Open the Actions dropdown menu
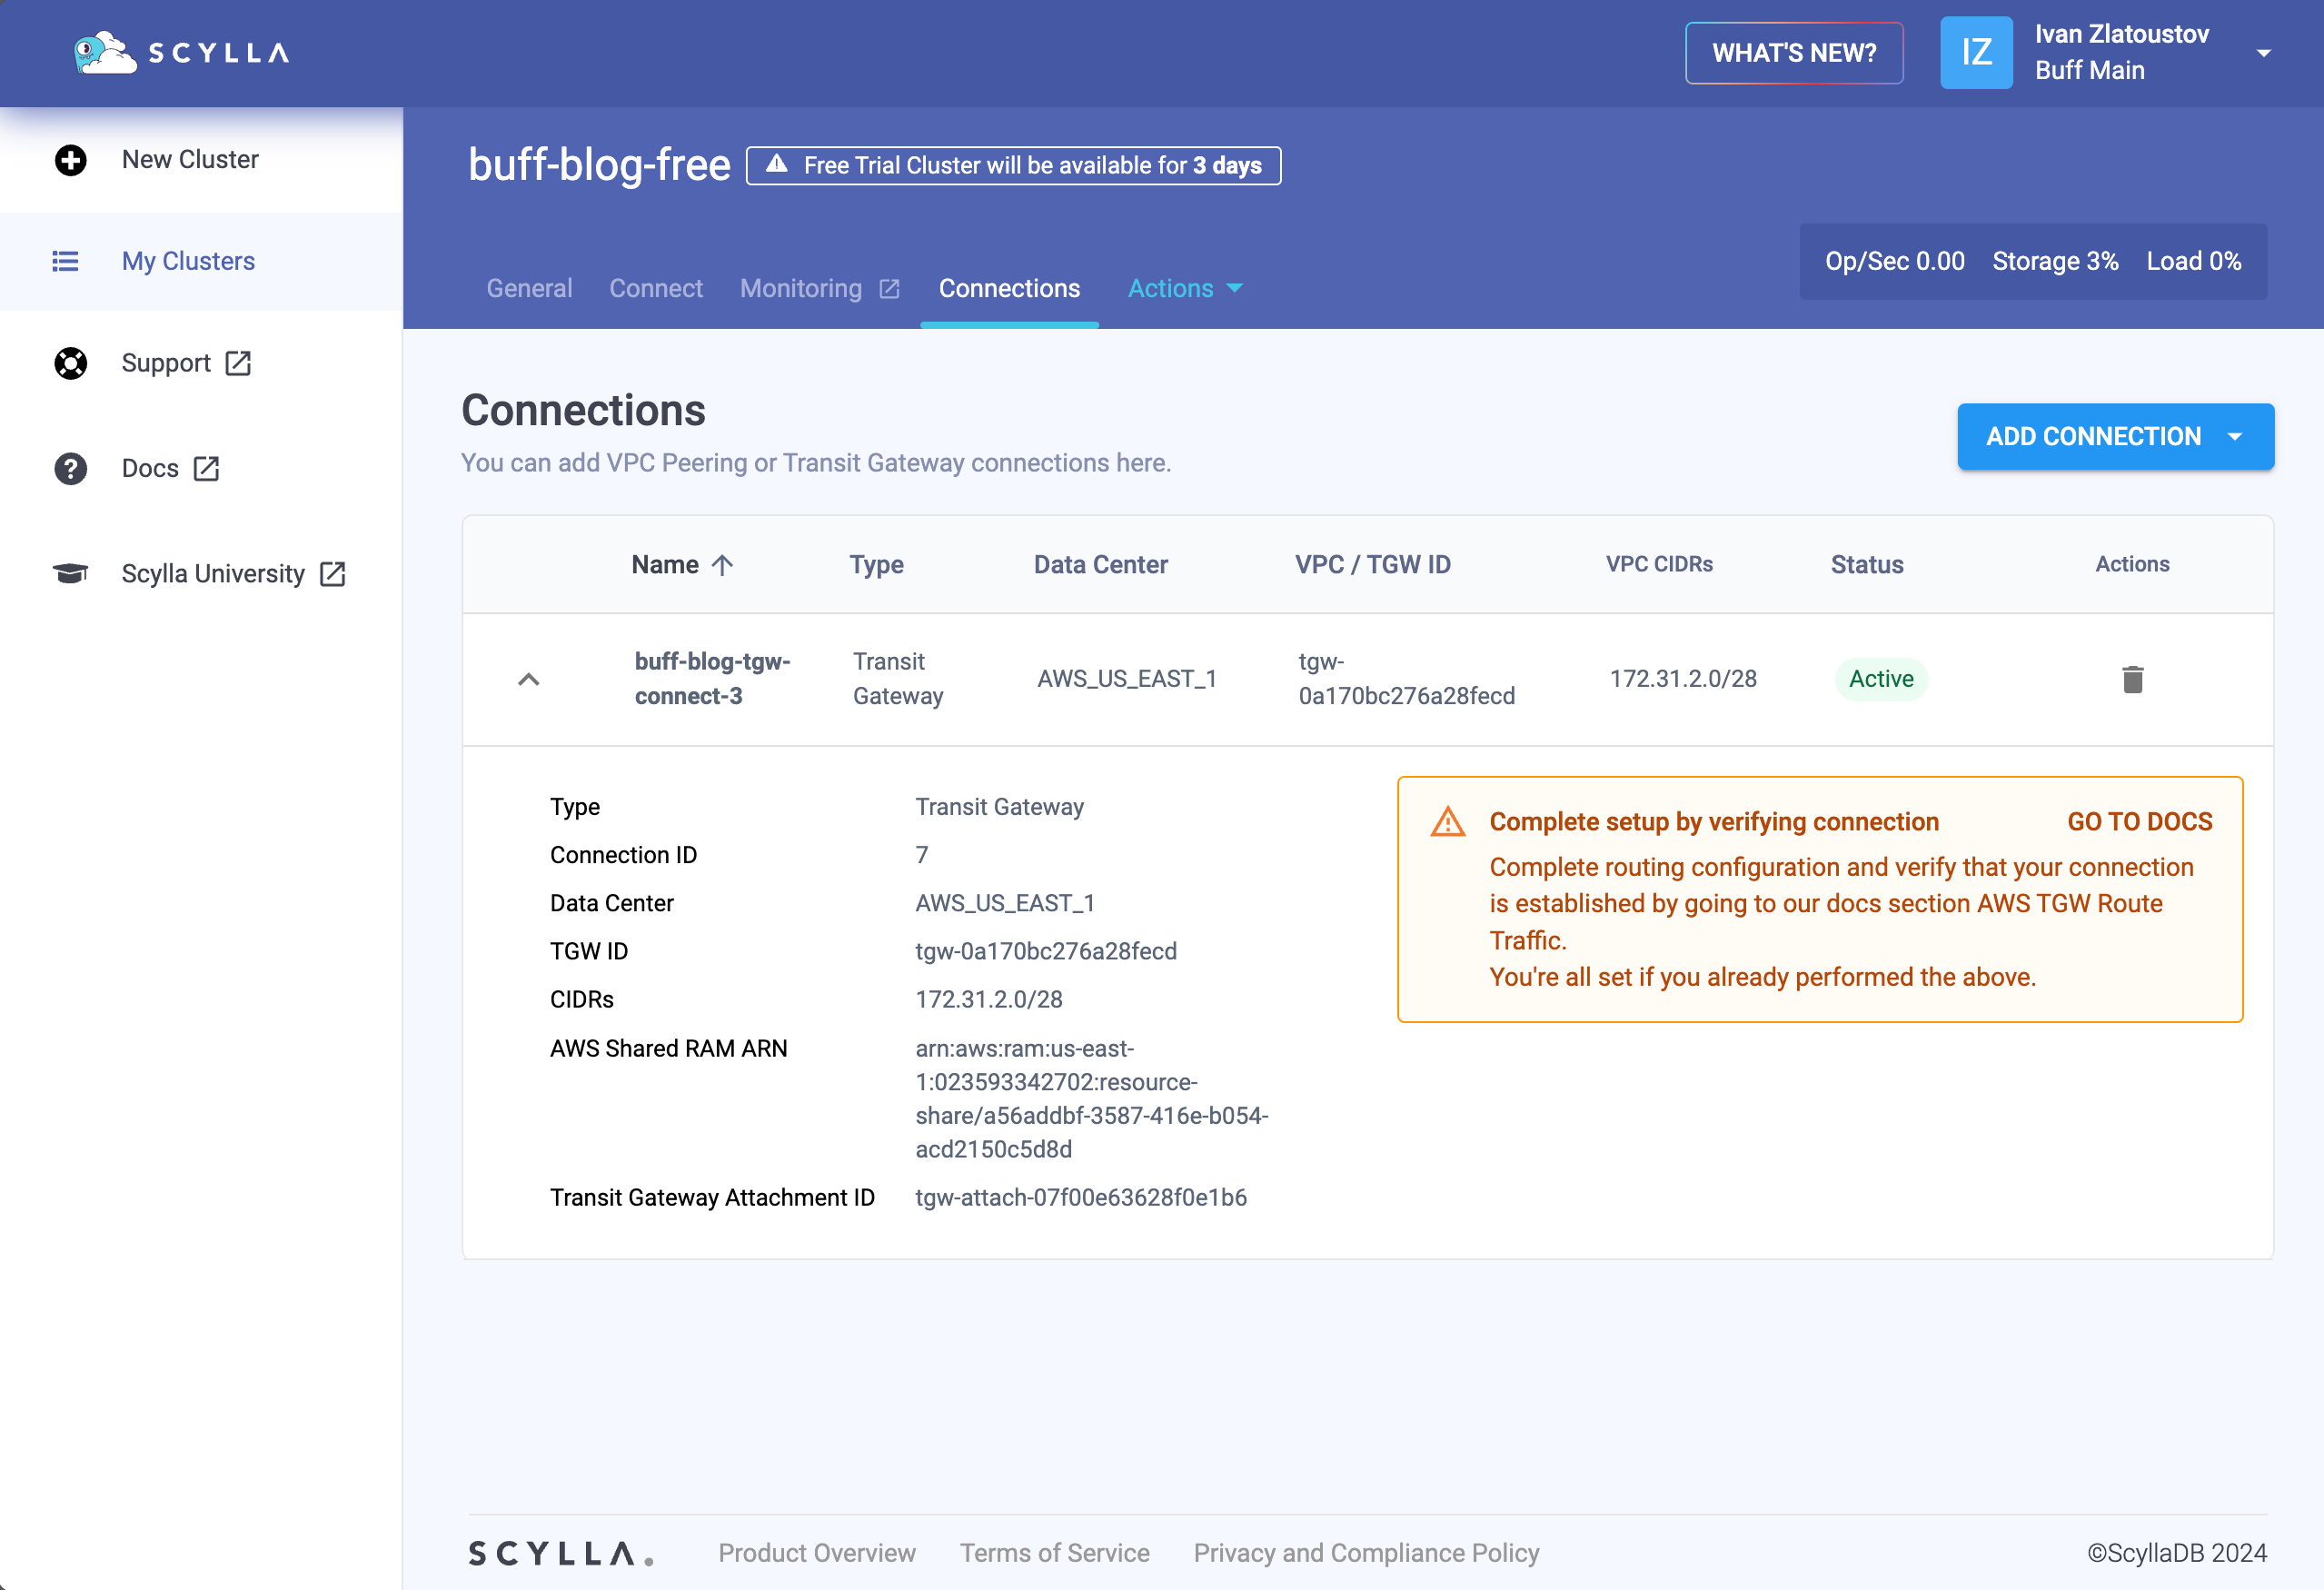Screen dimensions: 2324x1590 tap(1185, 289)
